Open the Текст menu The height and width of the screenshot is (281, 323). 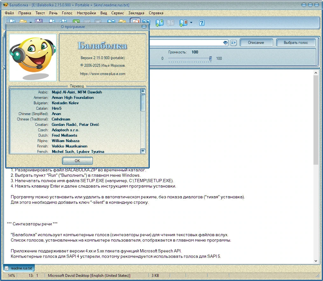pyautogui.click(x=40, y=13)
